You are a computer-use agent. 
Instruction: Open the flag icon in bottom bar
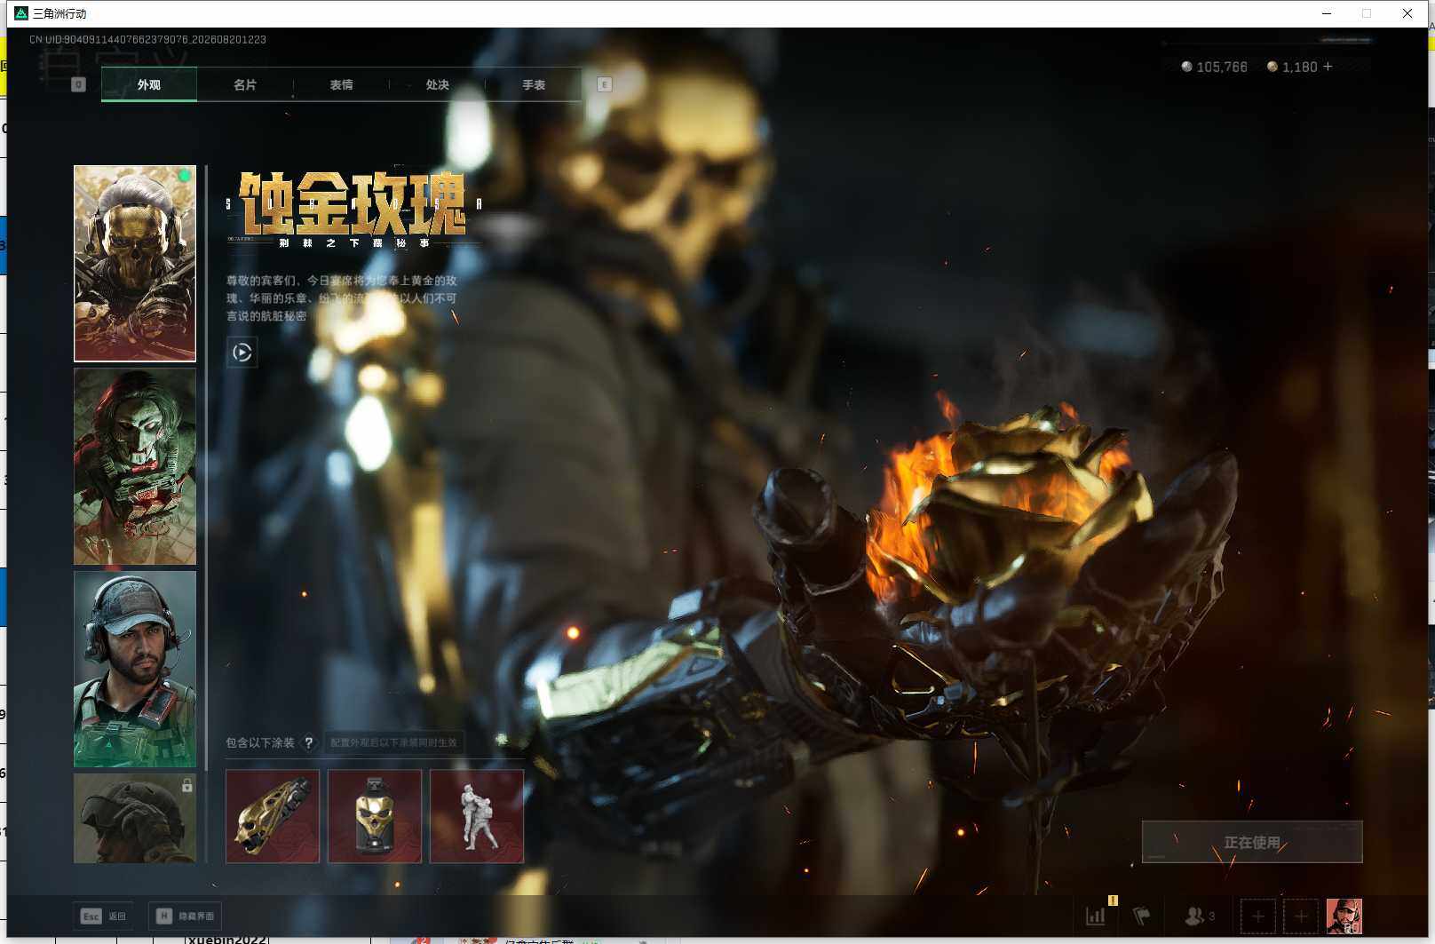tap(1141, 916)
